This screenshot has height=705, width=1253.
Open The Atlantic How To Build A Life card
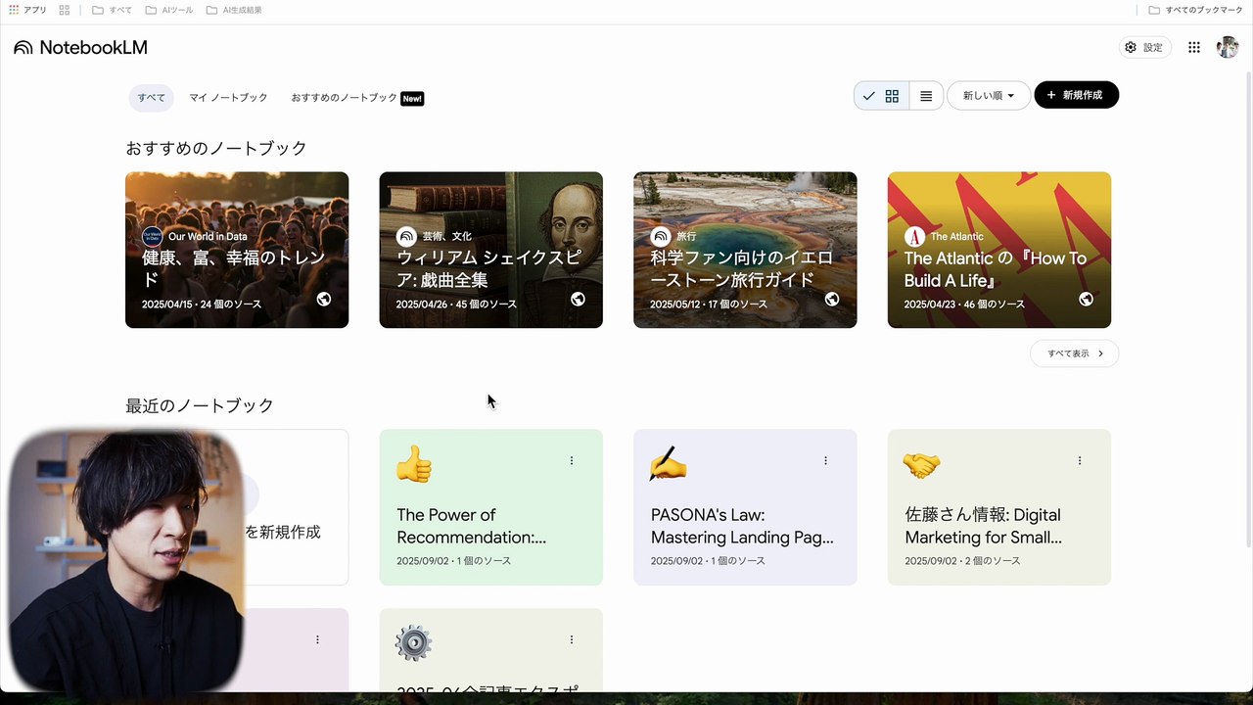[x=998, y=250]
